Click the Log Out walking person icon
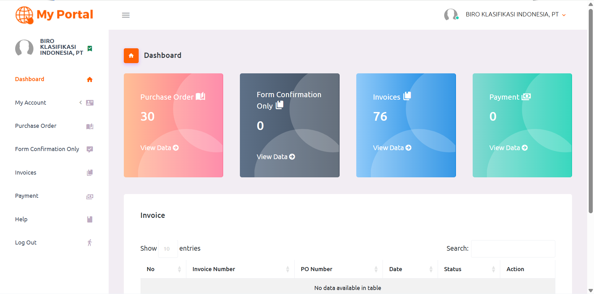The image size is (594, 294). coord(90,243)
